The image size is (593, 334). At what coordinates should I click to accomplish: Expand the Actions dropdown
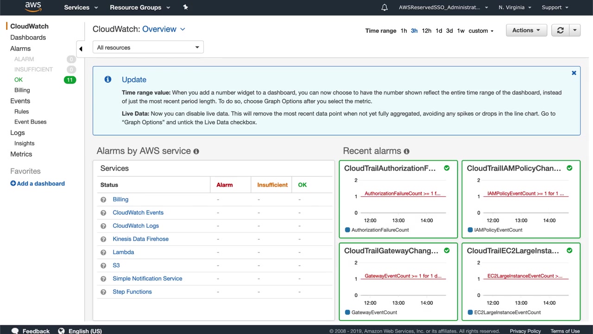click(526, 31)
